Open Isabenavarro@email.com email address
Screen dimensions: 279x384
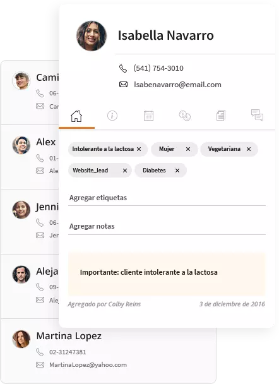pyautogui.click(x=177, y=85)
